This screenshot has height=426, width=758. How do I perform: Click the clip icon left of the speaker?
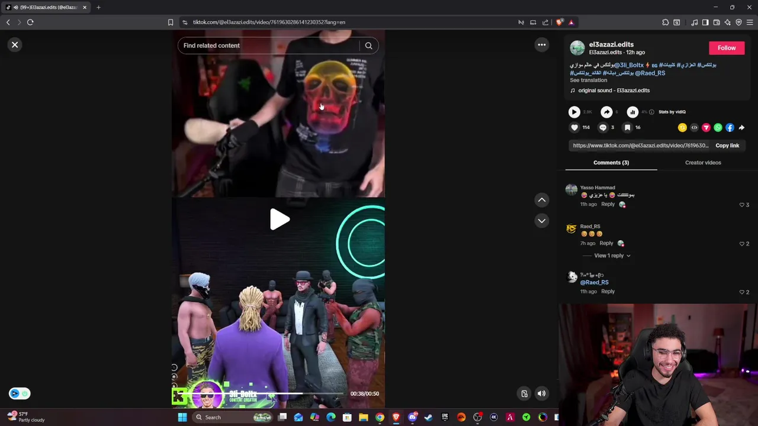[524, 393]
